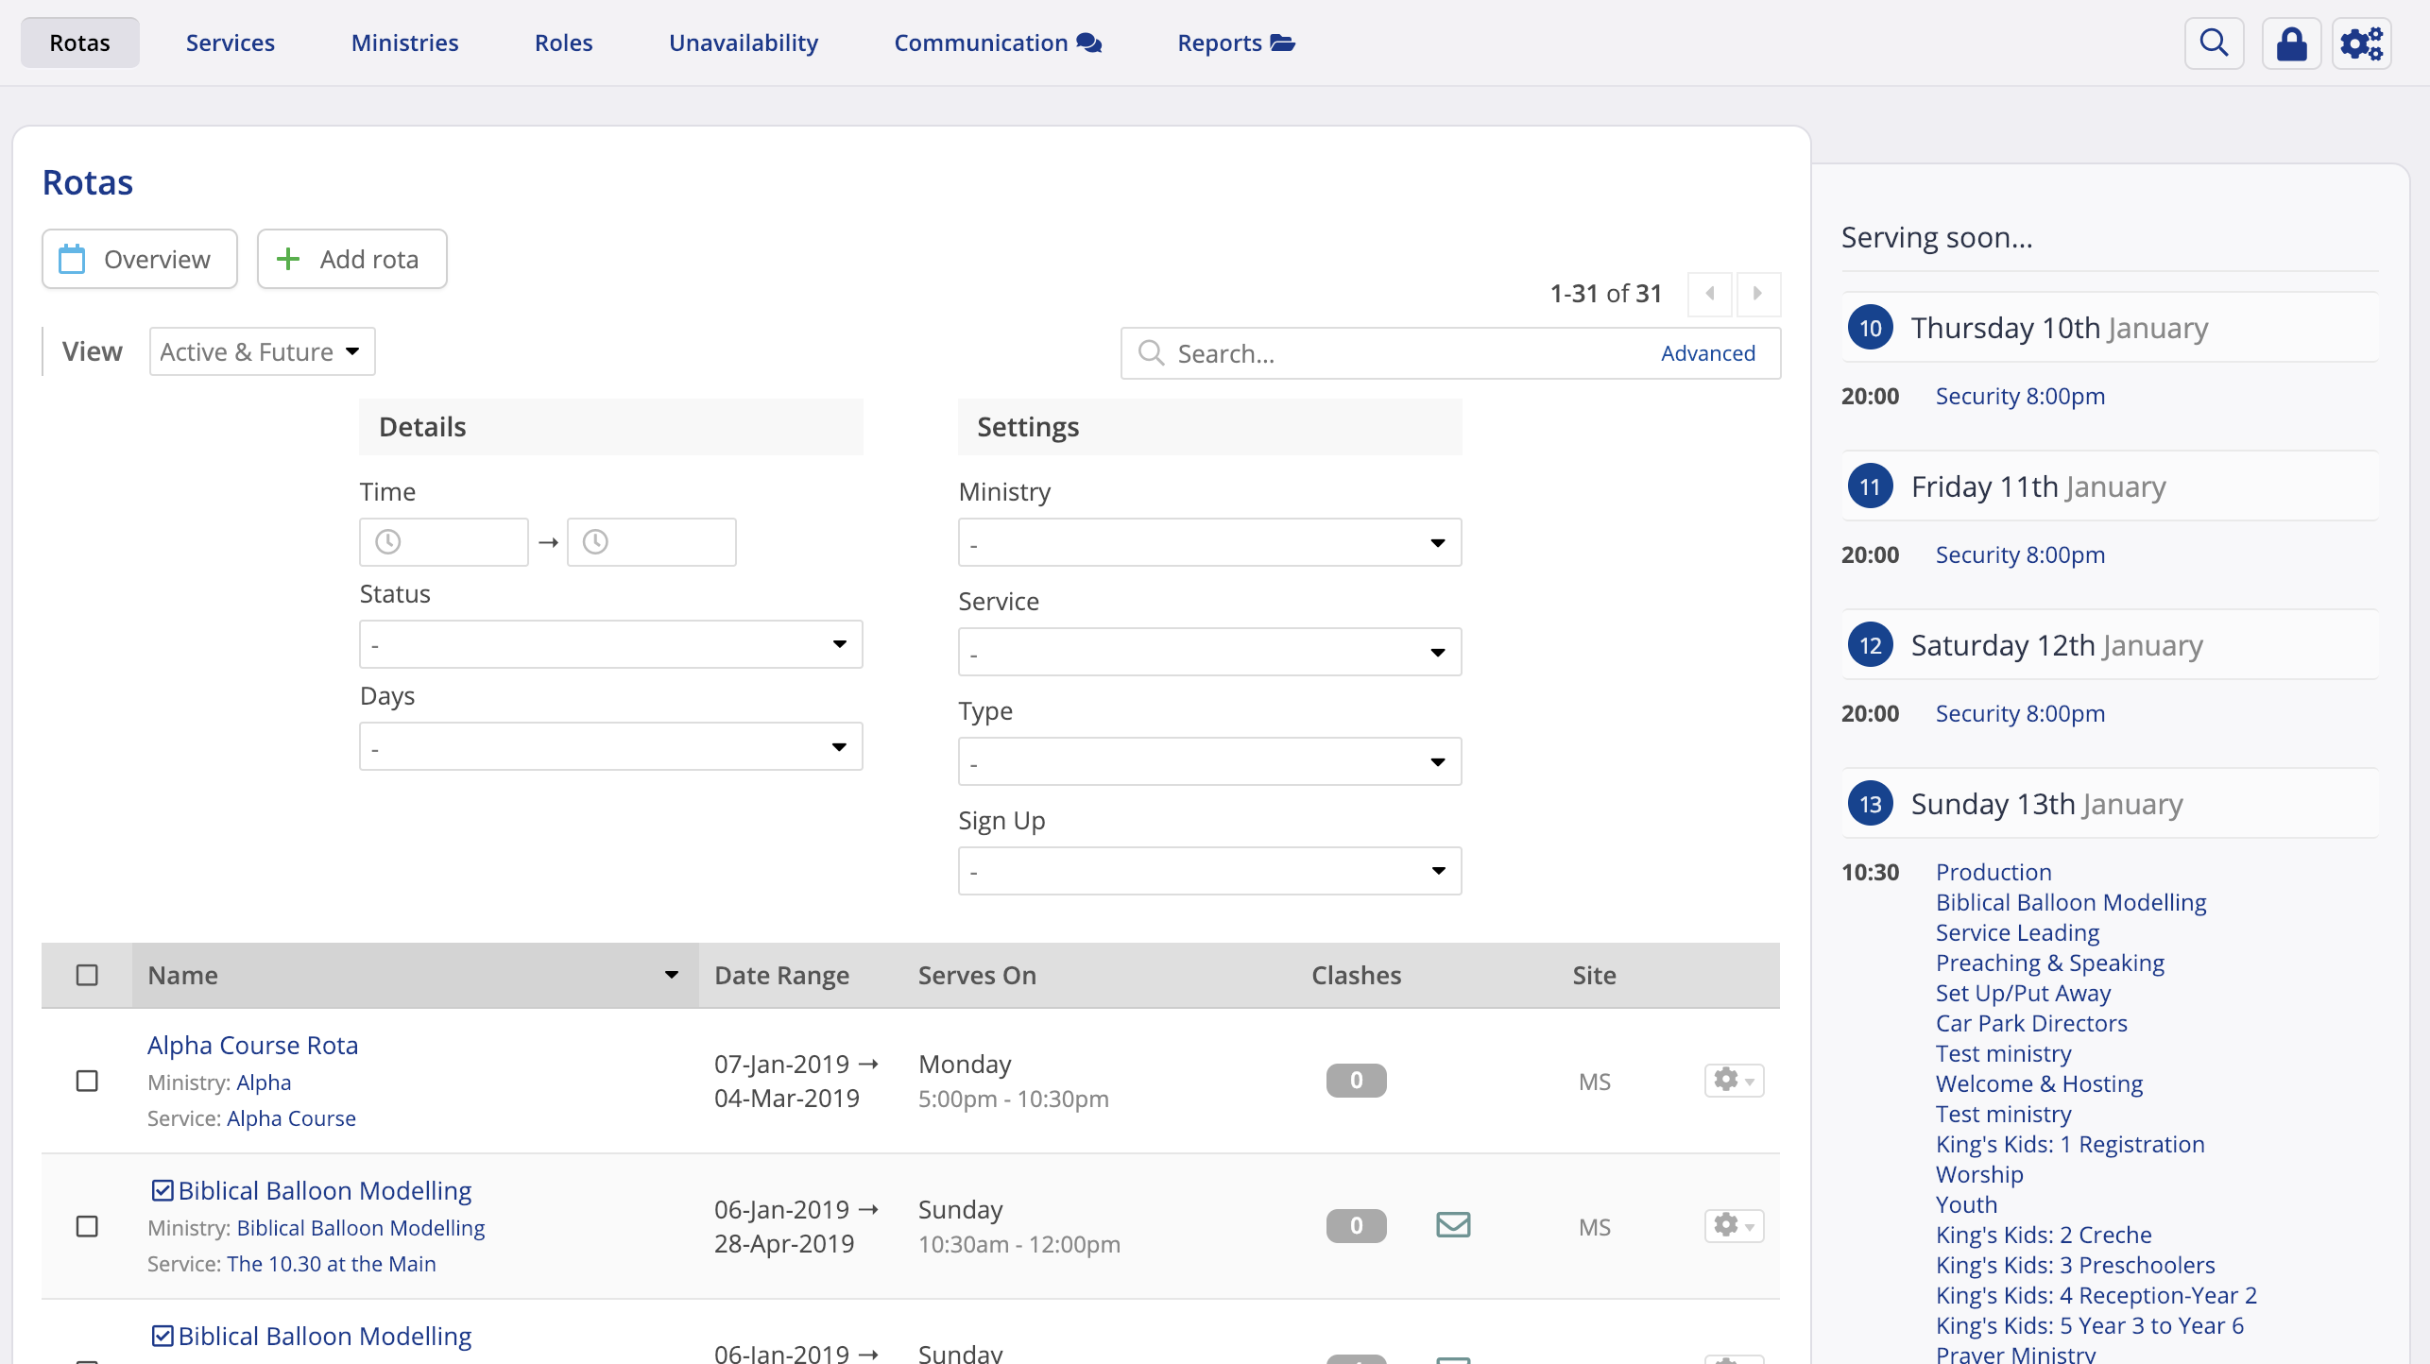
Task: Check the first Biblical Balloon Modelling row checkbox
Action: click(87, 1226)
